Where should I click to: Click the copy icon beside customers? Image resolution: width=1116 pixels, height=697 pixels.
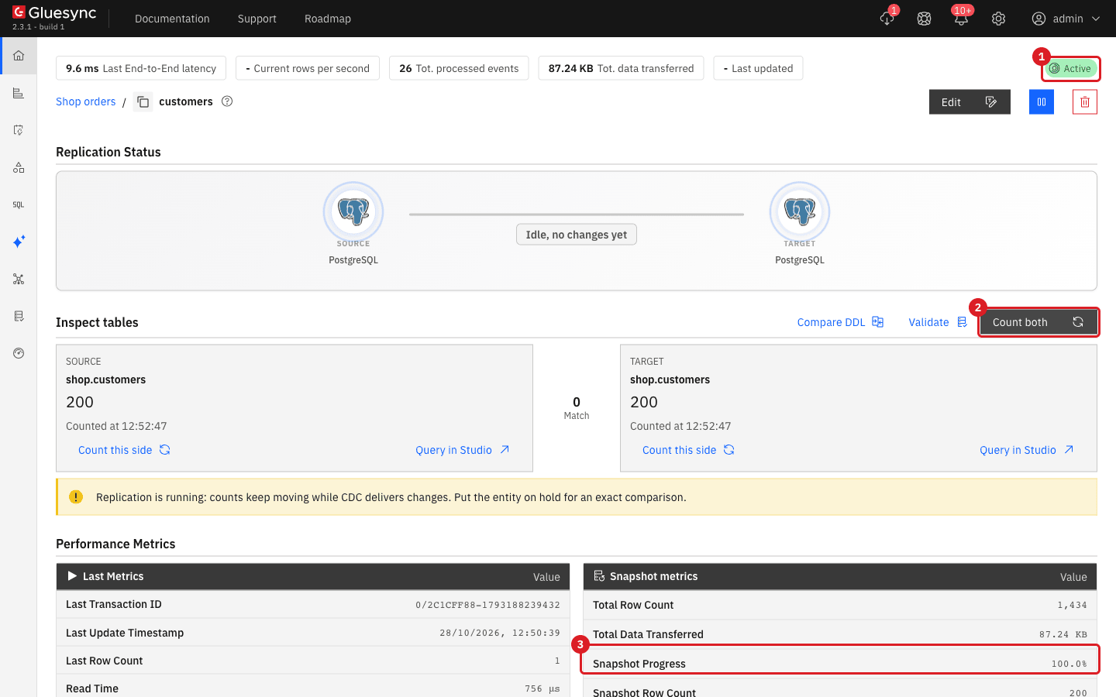tap(143, 101)
